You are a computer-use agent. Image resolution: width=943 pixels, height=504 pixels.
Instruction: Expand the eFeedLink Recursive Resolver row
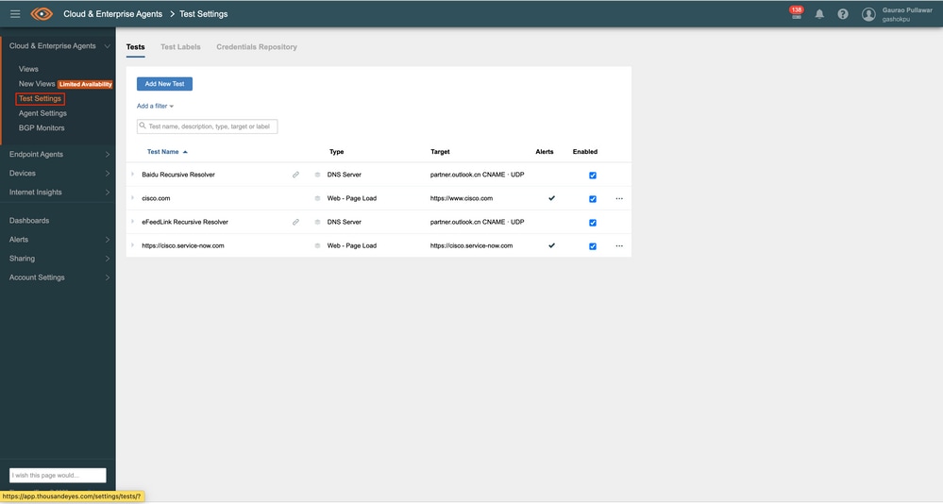[132, 222]
